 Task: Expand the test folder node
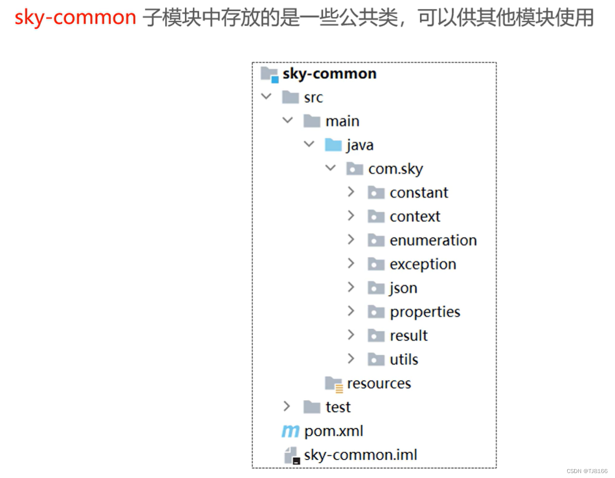(x=287, y=406)
